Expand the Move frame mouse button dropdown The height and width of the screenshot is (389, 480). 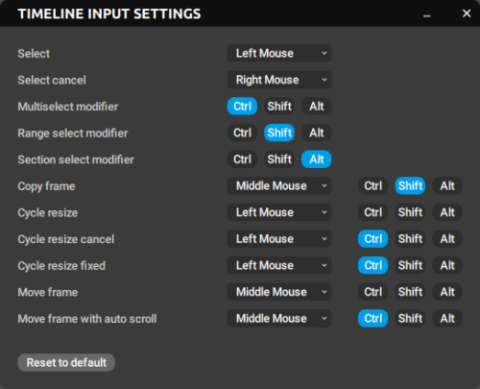[x=279, y=292]
